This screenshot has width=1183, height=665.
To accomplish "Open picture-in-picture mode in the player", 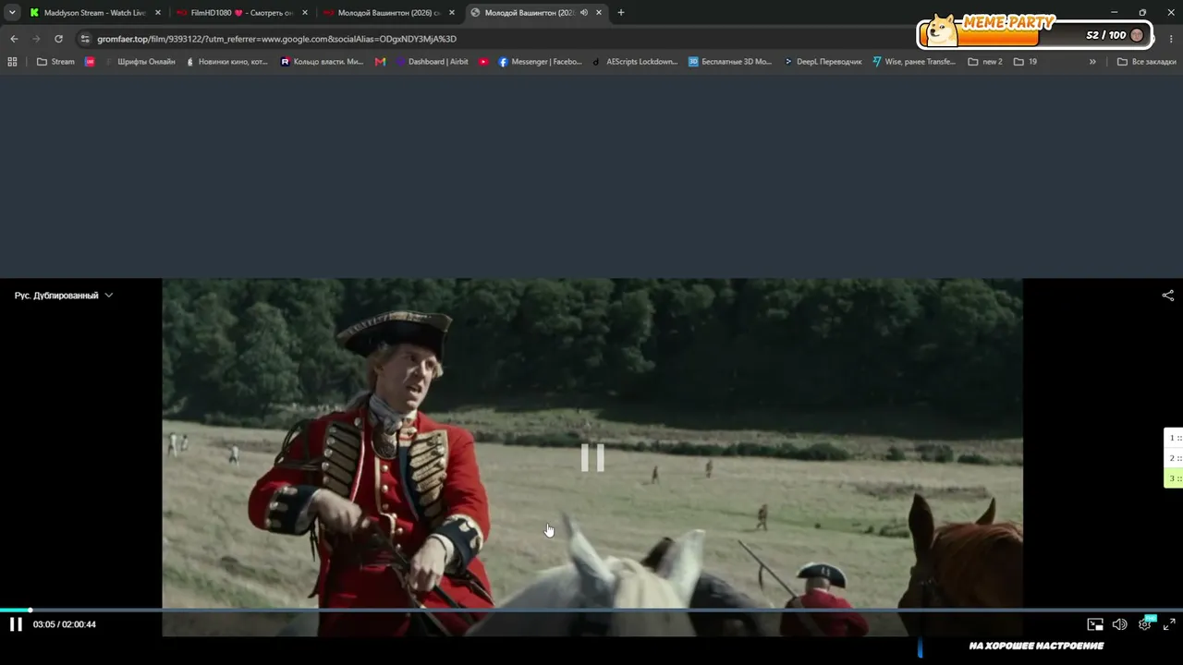I will click(x=1095, y=624).
